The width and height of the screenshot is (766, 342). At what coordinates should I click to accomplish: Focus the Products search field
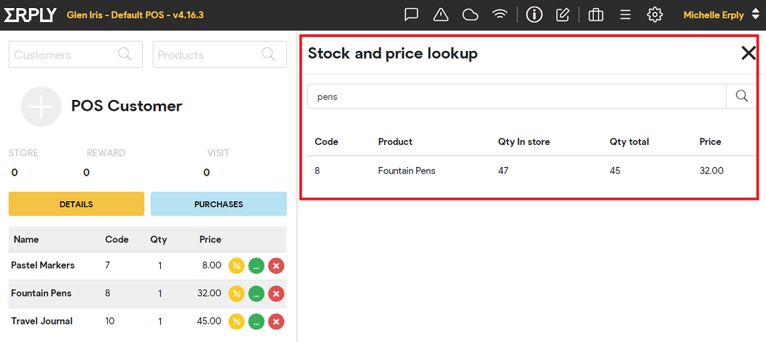(220, 54)
